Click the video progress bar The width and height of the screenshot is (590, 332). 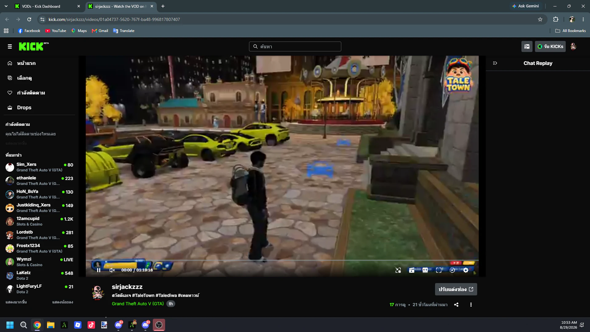tap(282, 260)
